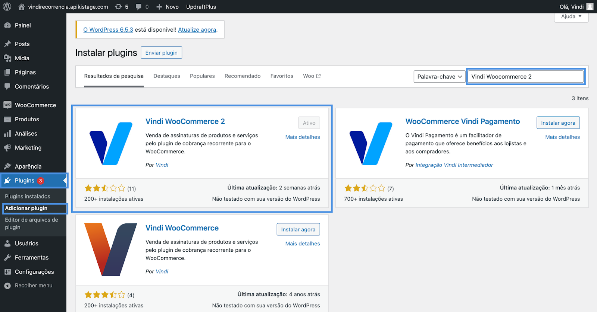Open the WordPress logo menu
This screenshot has height=312, width=597.
point(7,7)
